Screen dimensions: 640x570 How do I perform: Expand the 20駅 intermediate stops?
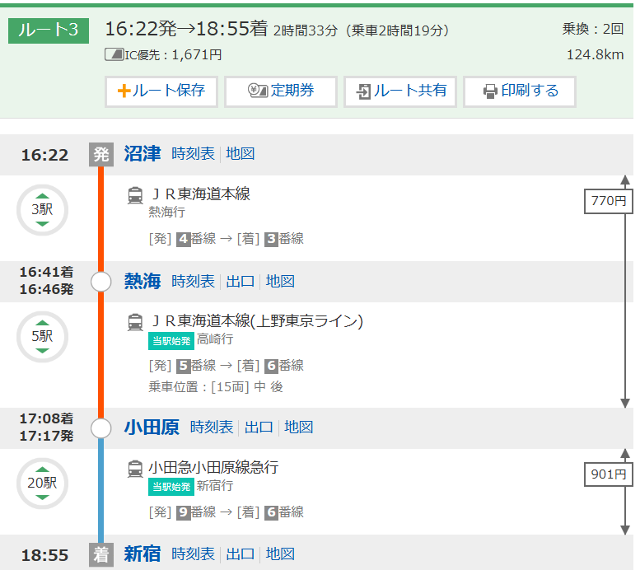(43, 484)
